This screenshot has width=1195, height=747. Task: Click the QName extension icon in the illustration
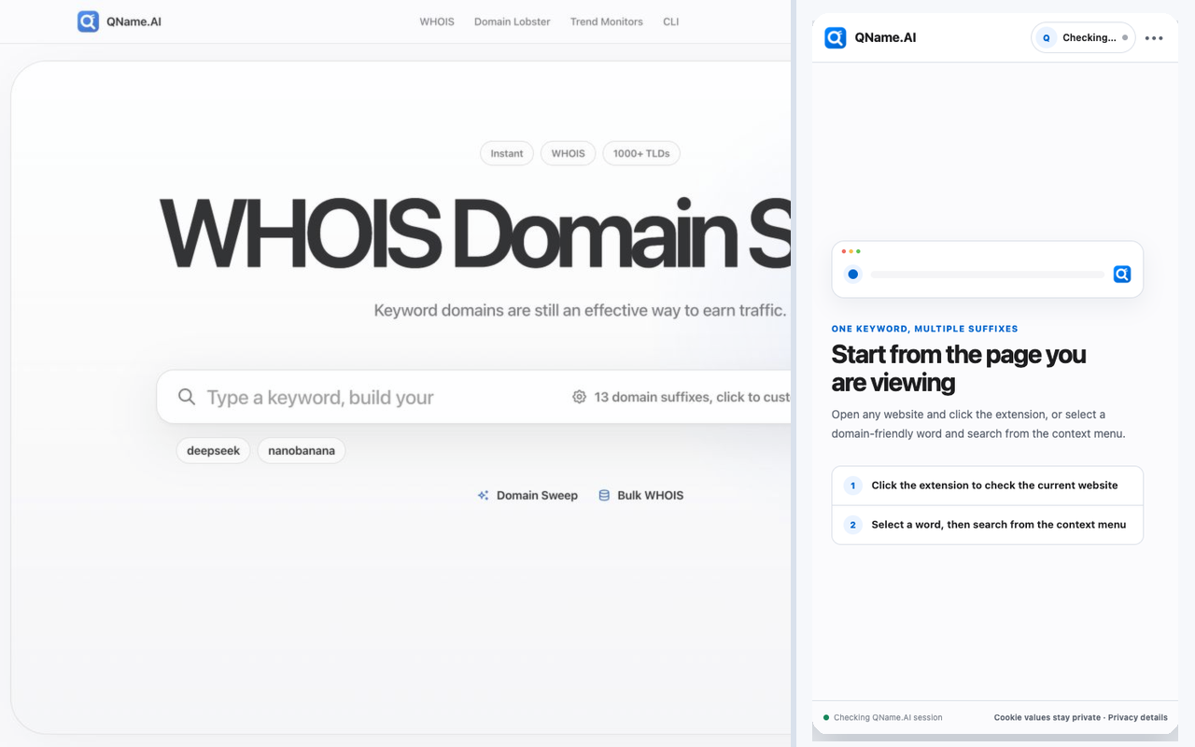(1122, 274)
